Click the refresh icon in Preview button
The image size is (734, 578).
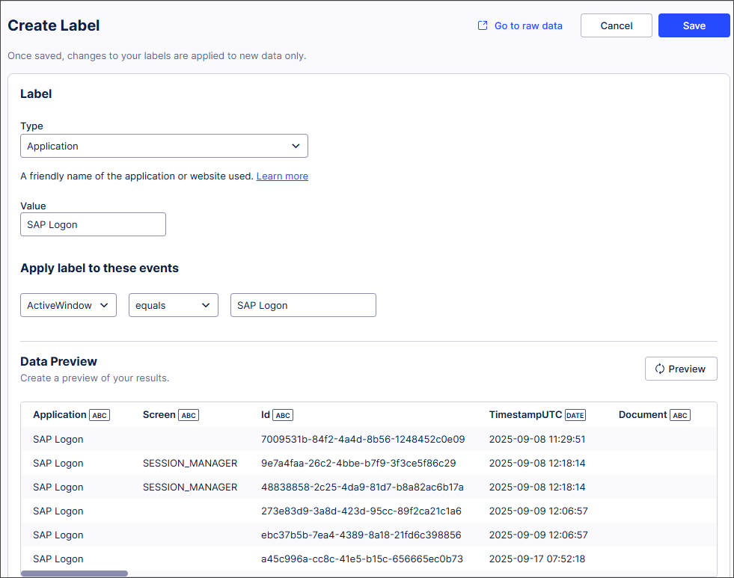[659, 369]
